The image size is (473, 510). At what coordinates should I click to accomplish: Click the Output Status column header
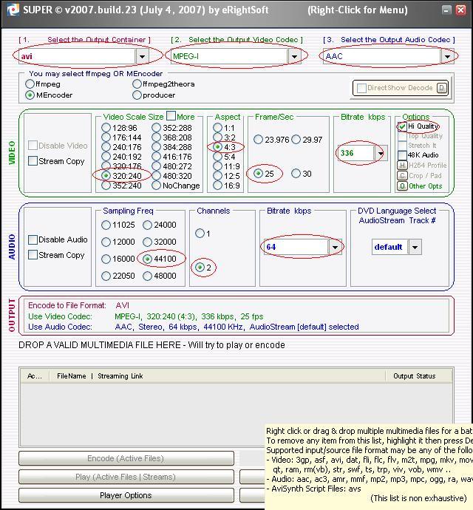(x=414, y=376)
